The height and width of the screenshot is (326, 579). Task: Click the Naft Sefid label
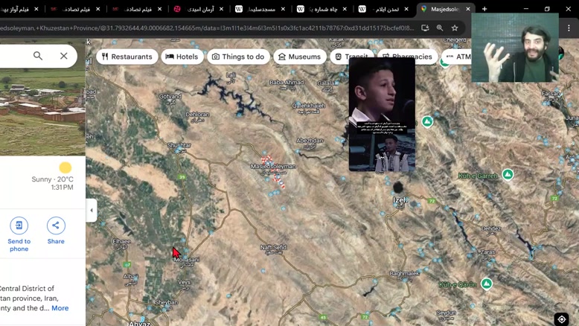coord(273,247)
